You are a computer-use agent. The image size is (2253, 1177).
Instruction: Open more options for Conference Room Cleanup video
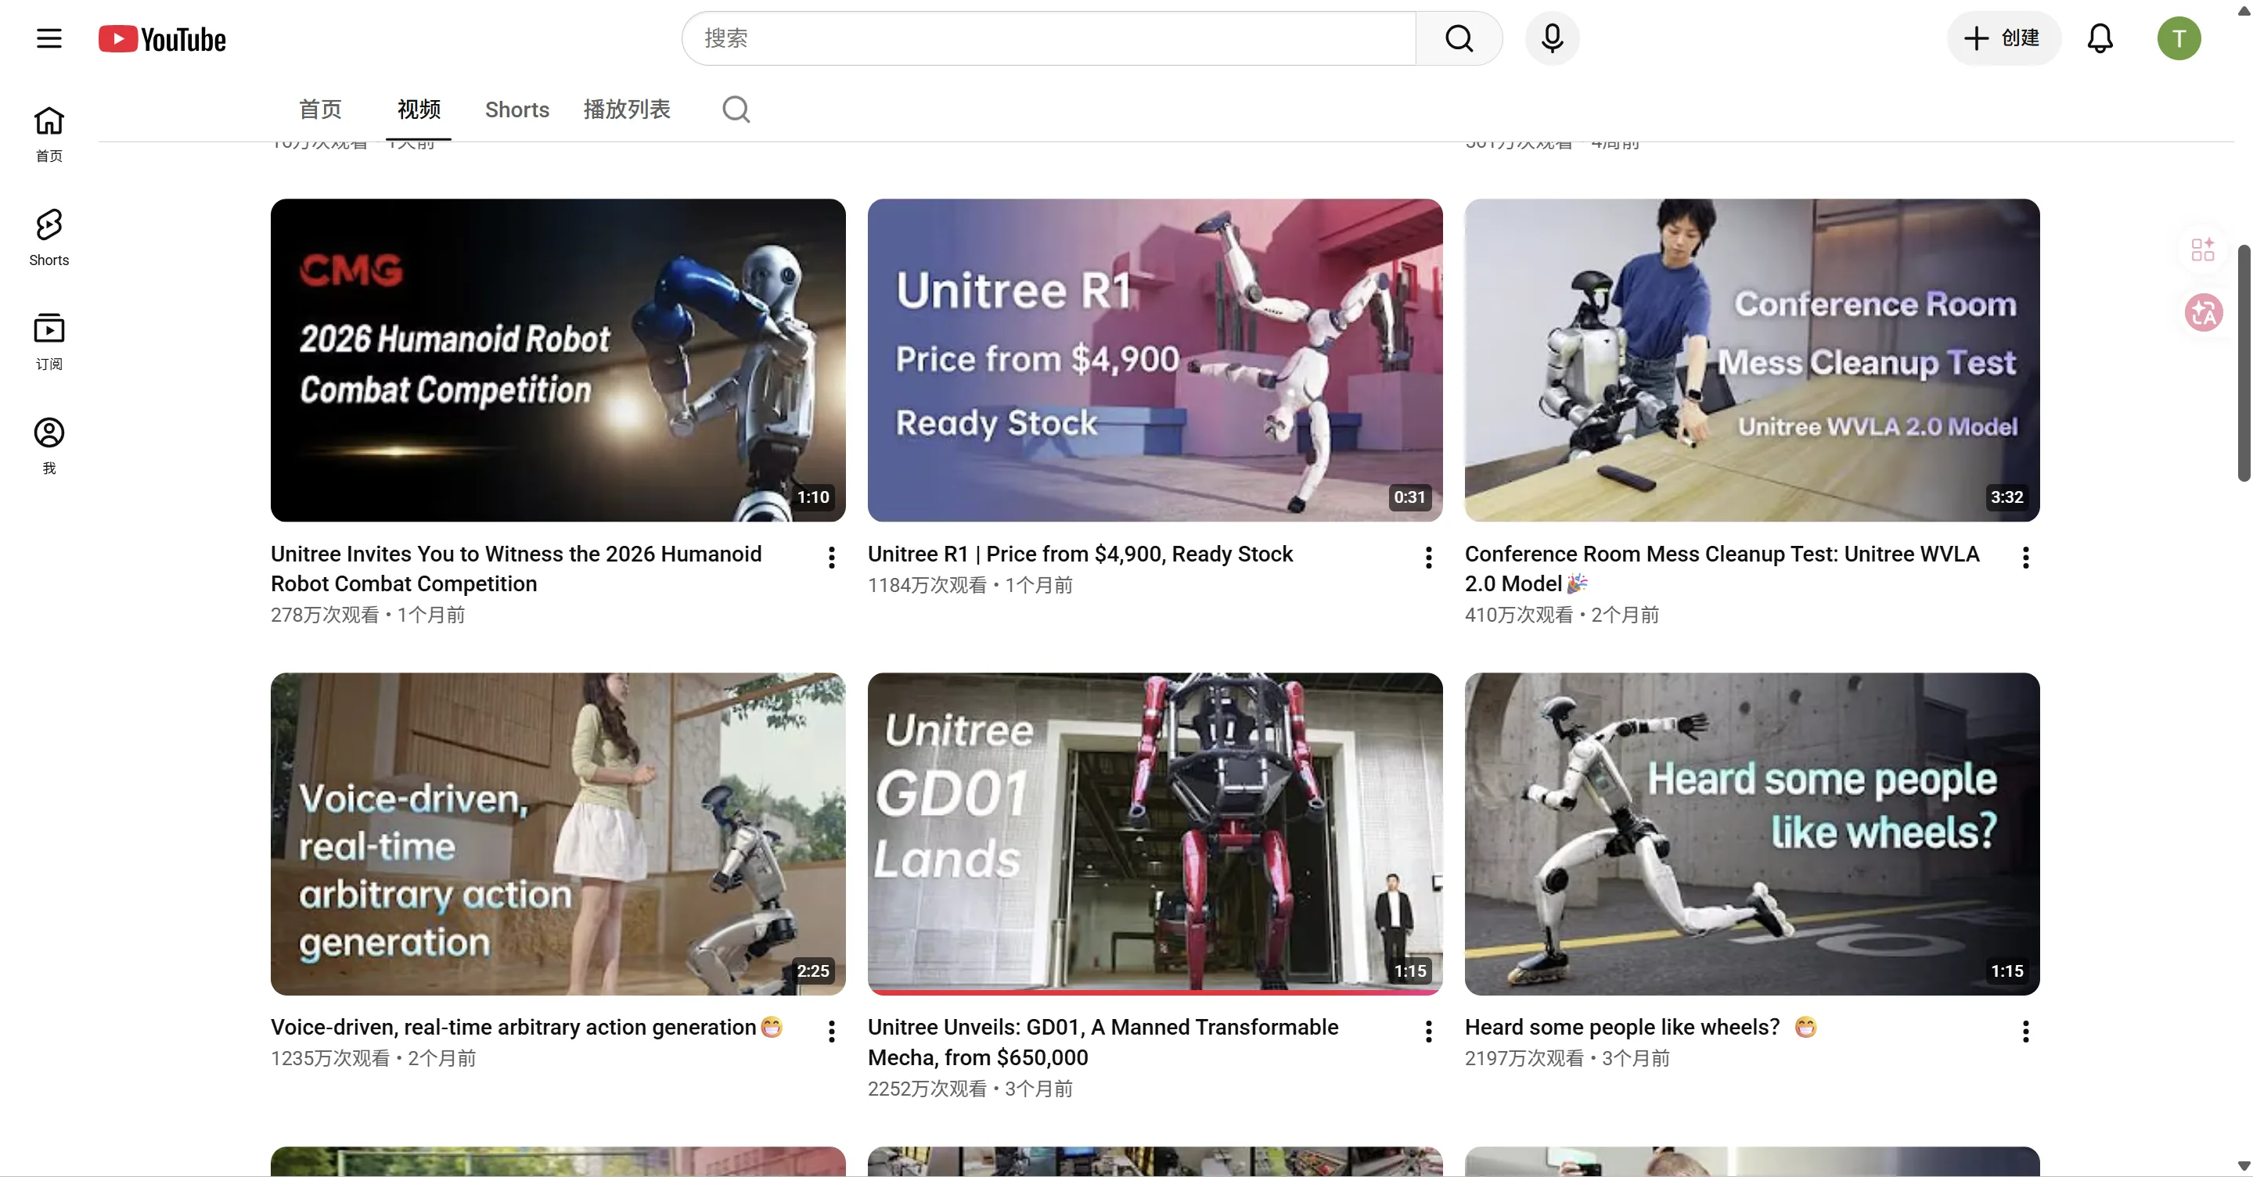click(2024, 558)
